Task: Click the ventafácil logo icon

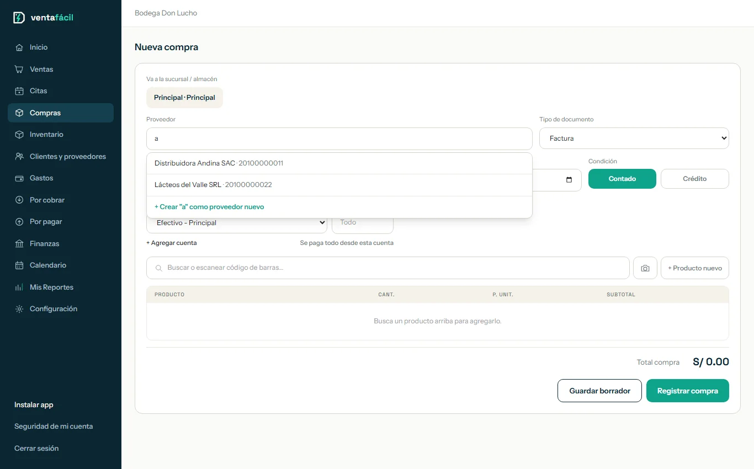Action: click(x=19, y=18)
